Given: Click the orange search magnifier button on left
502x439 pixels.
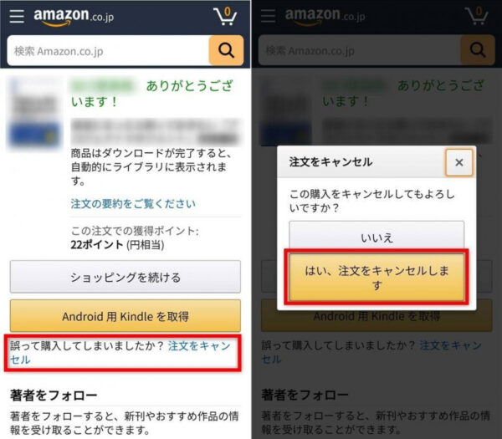Looking at the screenshot, I should coord(226,50).
